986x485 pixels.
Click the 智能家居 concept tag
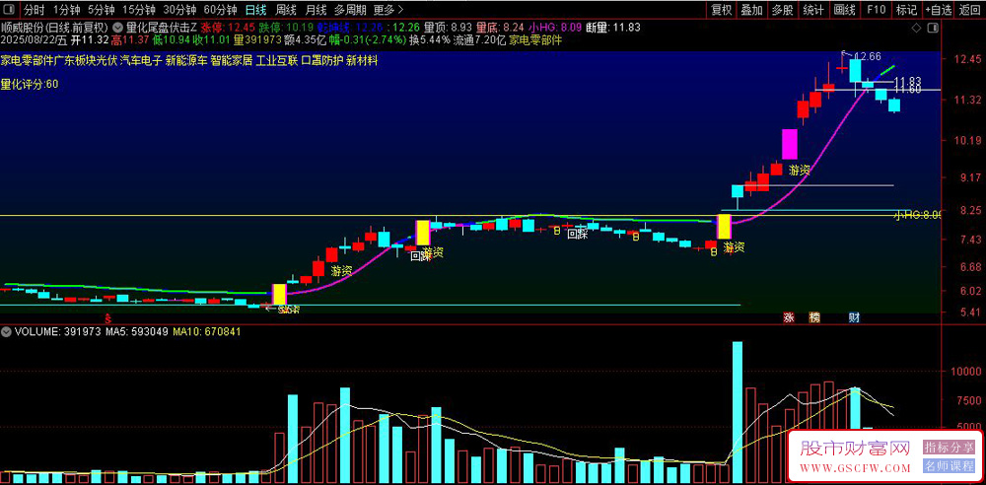point(232,61)
